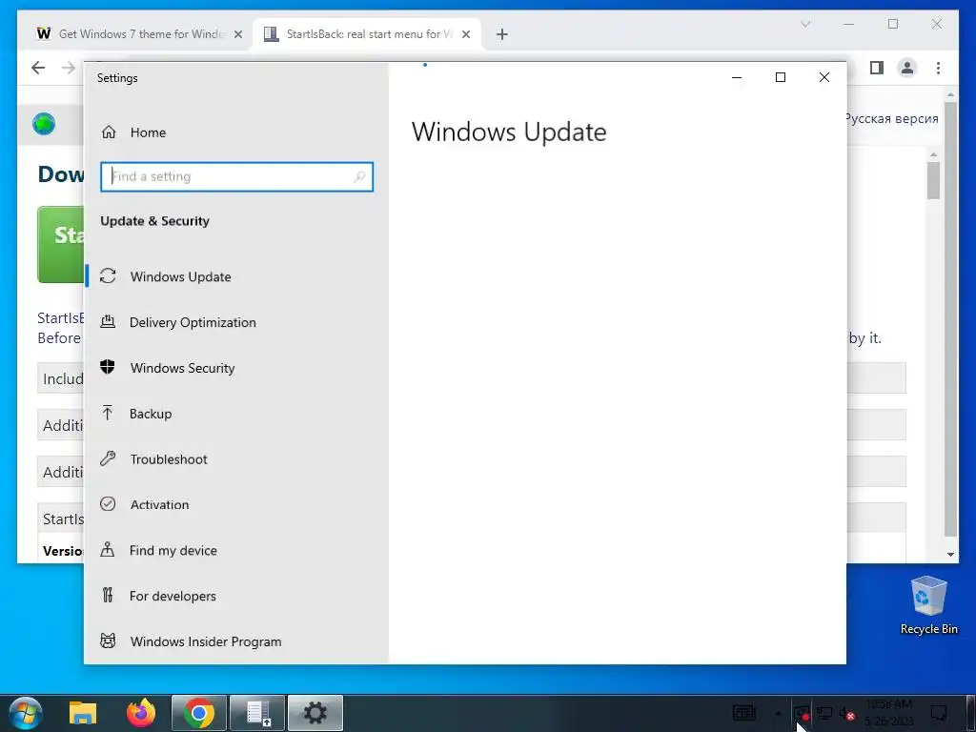Viewport: 976px width, 732px height.
Task: Focus the Find a setting search box
Action: coord(236,176)
